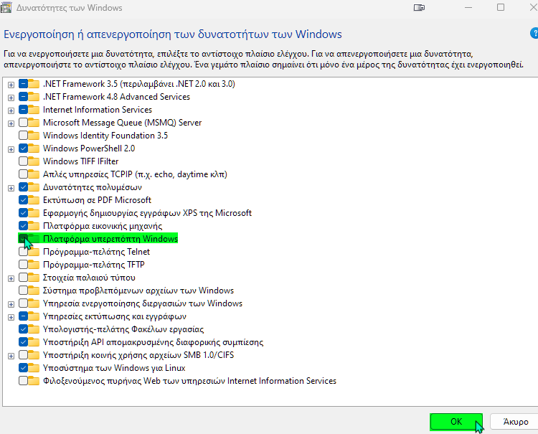Viewport: 538px width, 434px height.
Task: Click the Υπηρεσίες εκτύπωσης και εγγράφων folder icon
Action: coord(33,316)
